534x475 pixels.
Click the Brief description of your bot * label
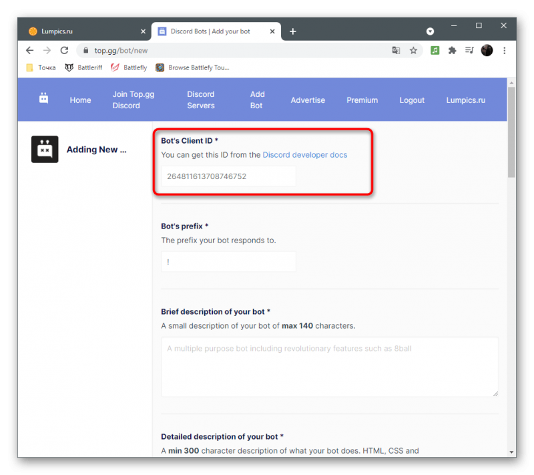click(x=216, y=311)
